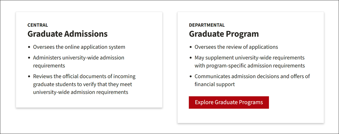Click the final line 'university-wide admission requirements'
The width and height of the screenshot is (339, 134).
coord(81,92)
